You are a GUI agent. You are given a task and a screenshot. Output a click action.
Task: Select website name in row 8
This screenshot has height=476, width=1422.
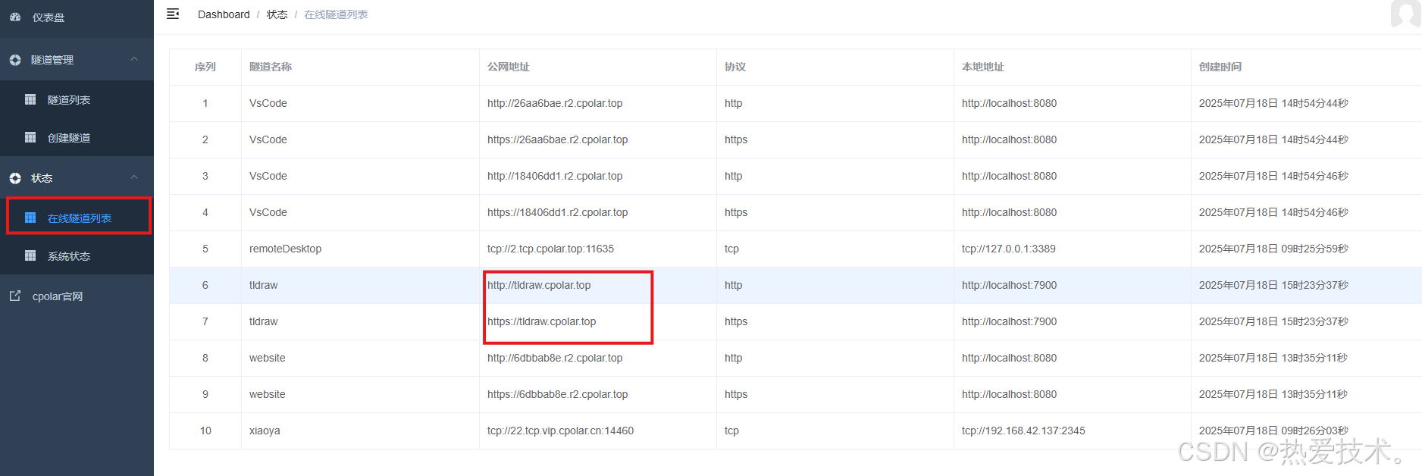tap(268, 358)
